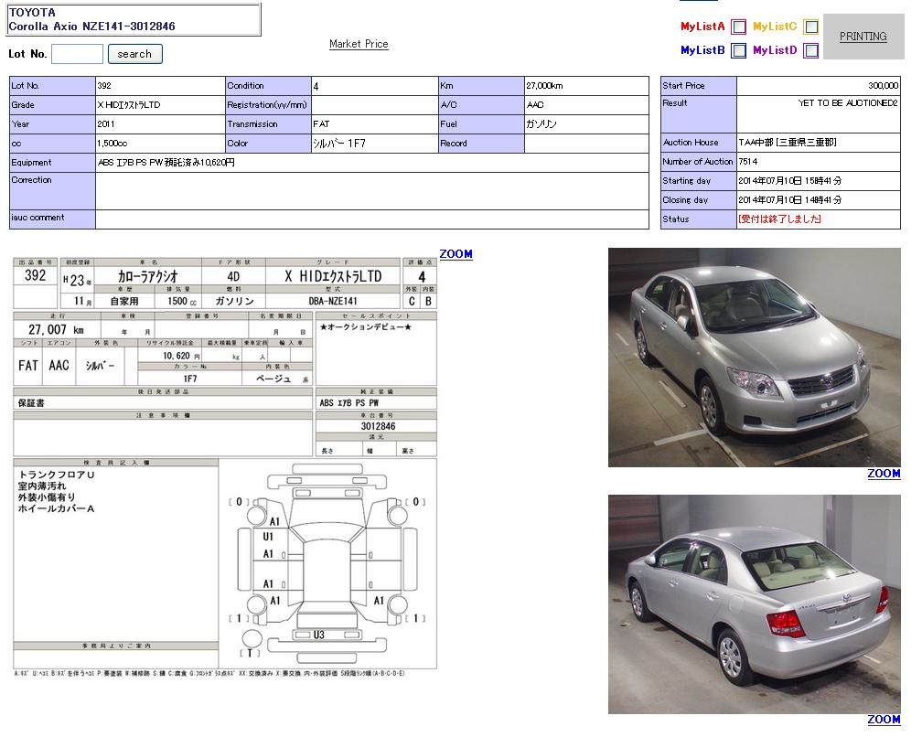The width and height of the screenshot is (922, 737).
Task: Tick the MyListB checkbox
Action: coord(738,51)
